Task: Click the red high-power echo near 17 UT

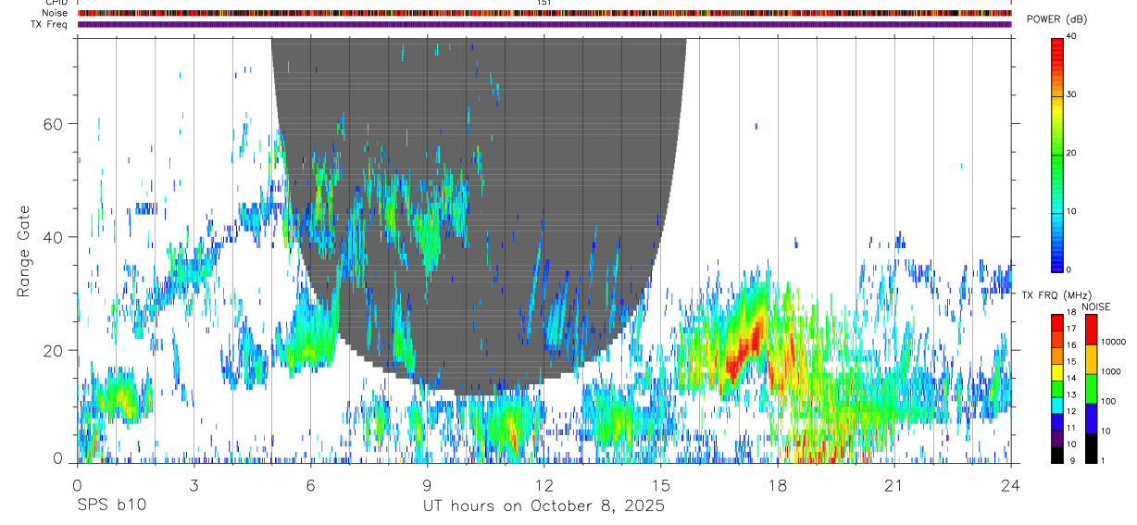Action: click(x=746, y=347)
